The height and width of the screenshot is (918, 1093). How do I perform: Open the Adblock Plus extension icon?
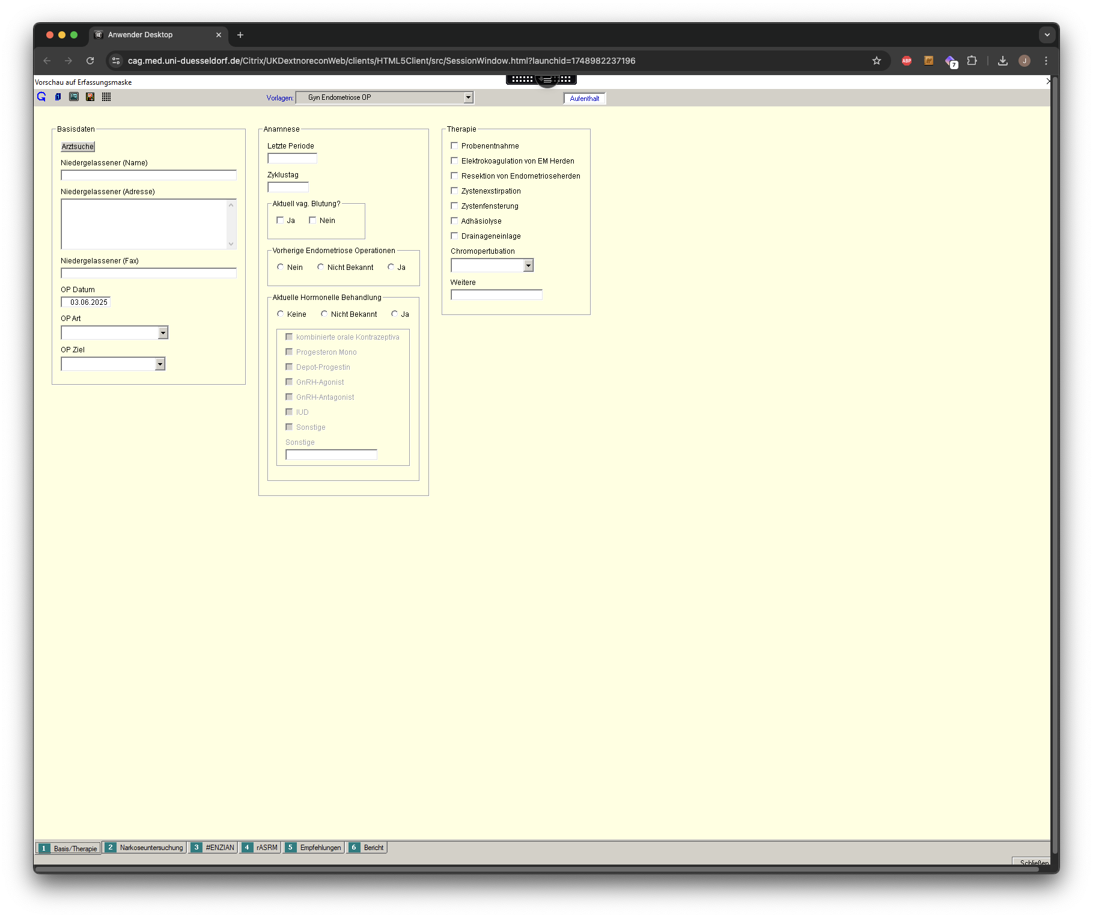coord(907,61)
